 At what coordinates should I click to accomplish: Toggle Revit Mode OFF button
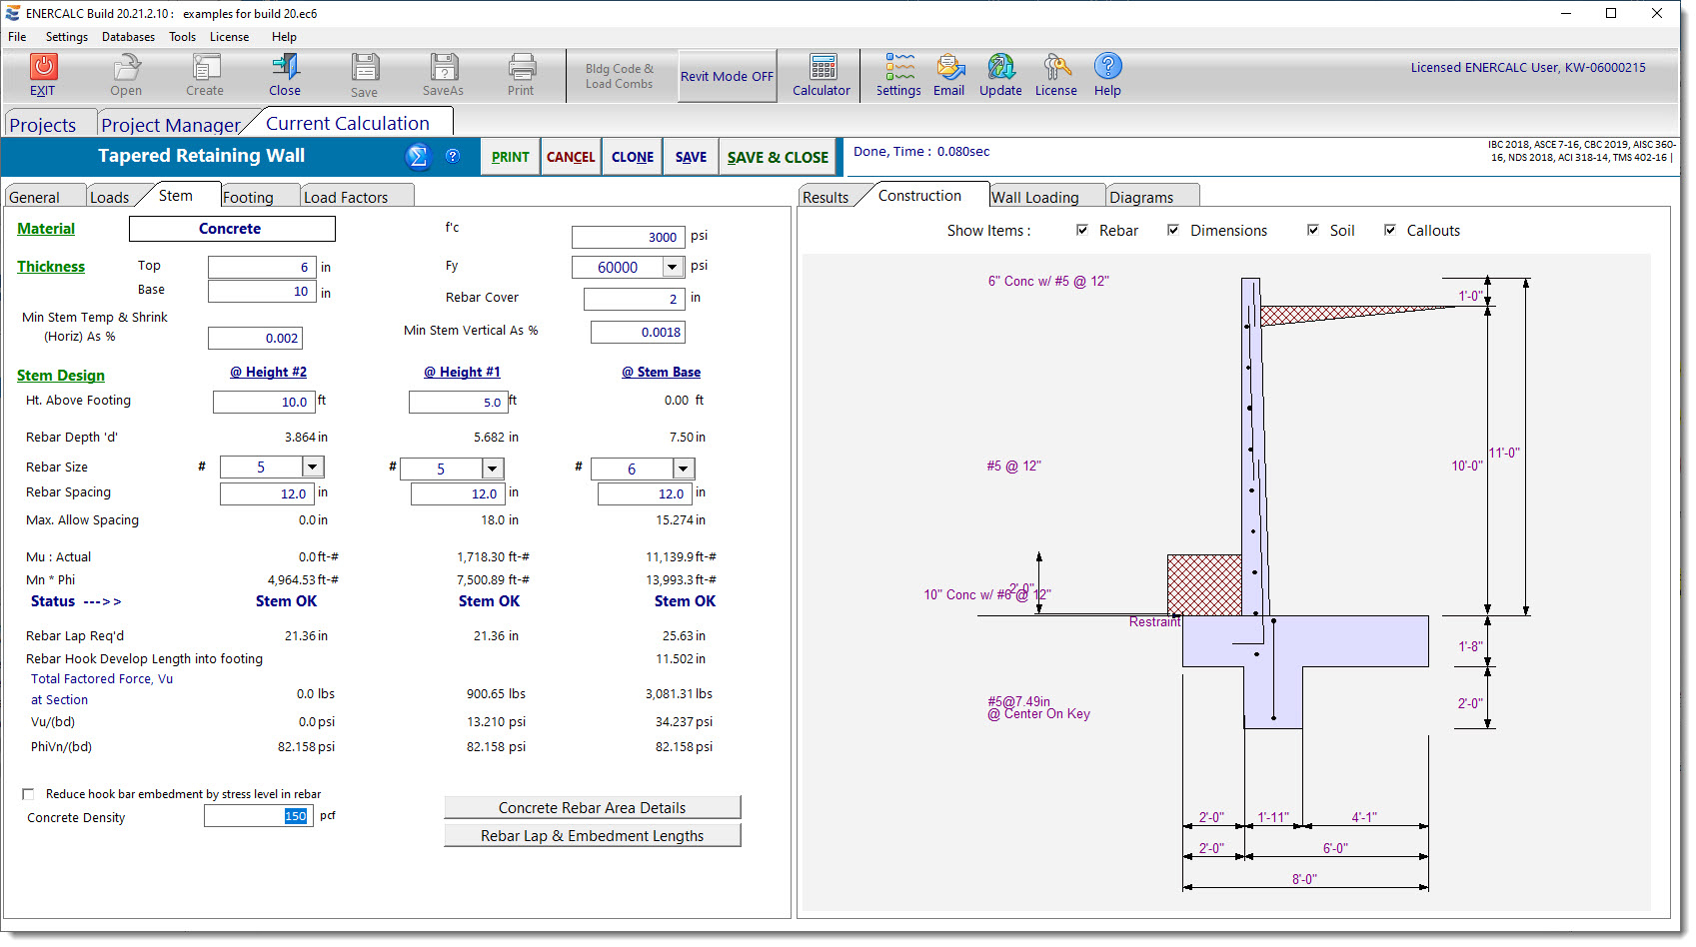coord(728,76)
